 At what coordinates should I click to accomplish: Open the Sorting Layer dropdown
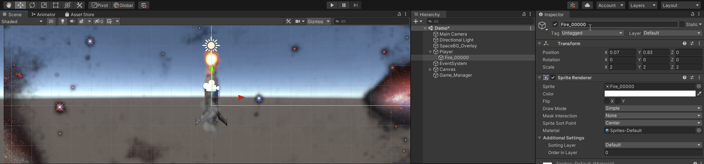pyautogui.click(x=653, y=145)
